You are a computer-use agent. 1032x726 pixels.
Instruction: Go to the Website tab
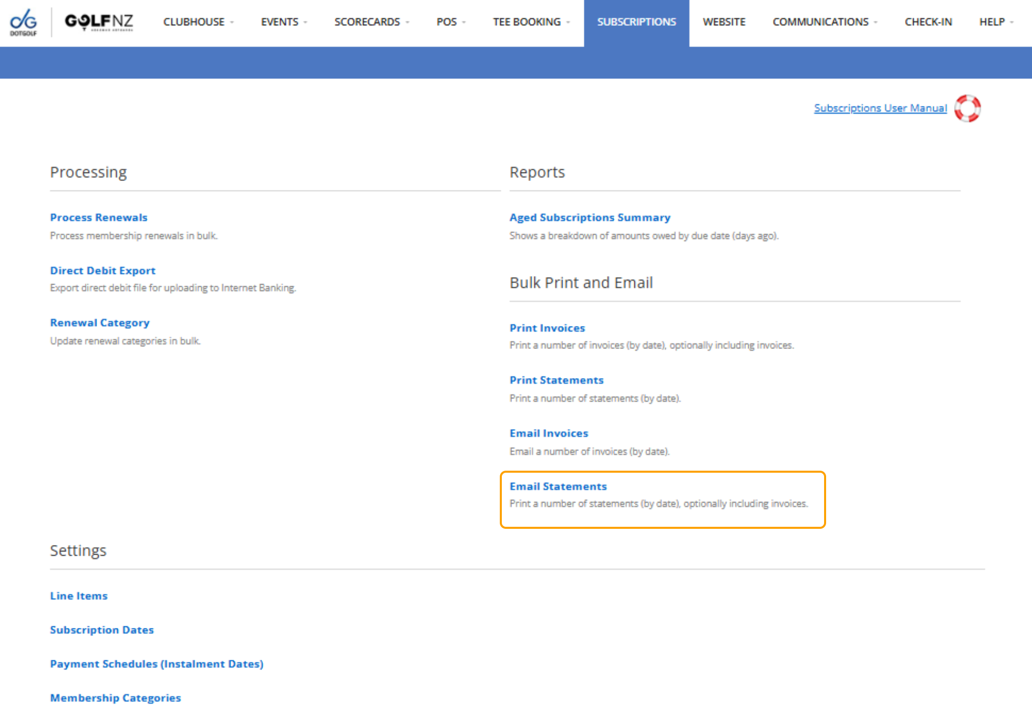pos(723,22)
